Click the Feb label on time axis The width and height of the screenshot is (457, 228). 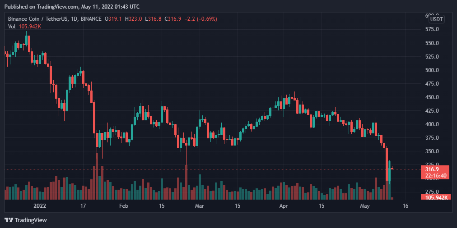(x=124, y=206)
